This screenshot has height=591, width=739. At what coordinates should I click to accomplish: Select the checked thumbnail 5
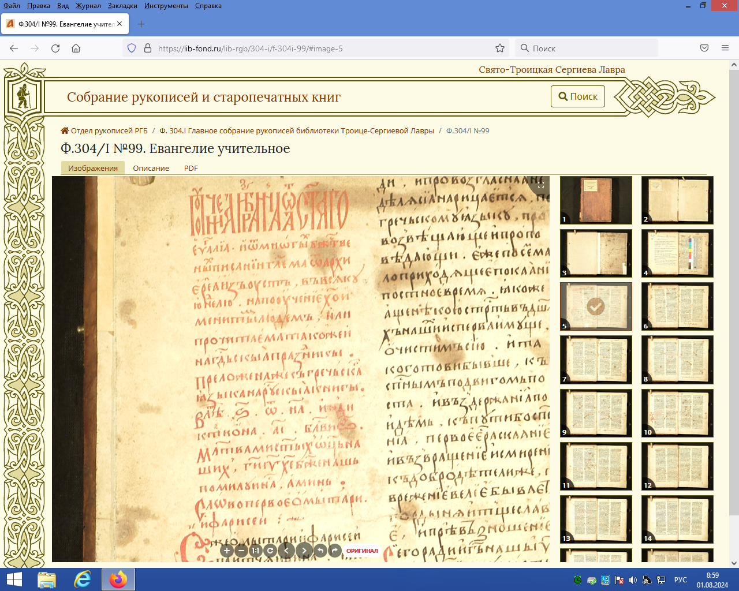(x=596, y=306)
